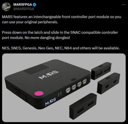
Task: Open the MARSFPGA profile avatar
Action: point(6,7)
